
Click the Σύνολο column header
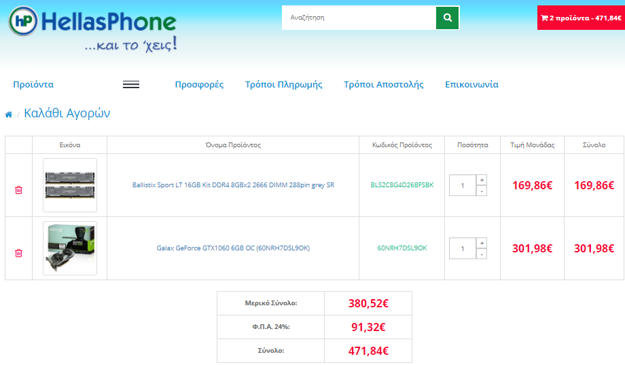coord(594,145)
